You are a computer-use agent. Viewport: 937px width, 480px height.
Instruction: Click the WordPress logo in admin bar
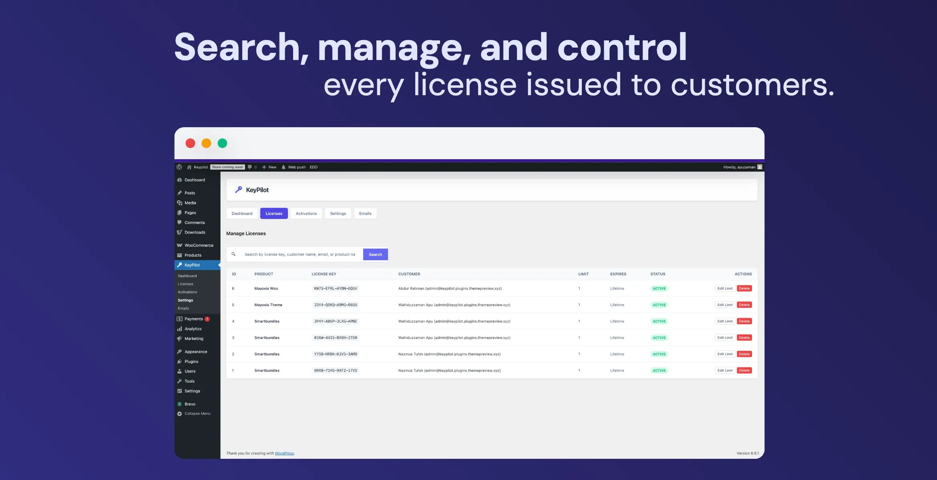(x=179, y=167)
